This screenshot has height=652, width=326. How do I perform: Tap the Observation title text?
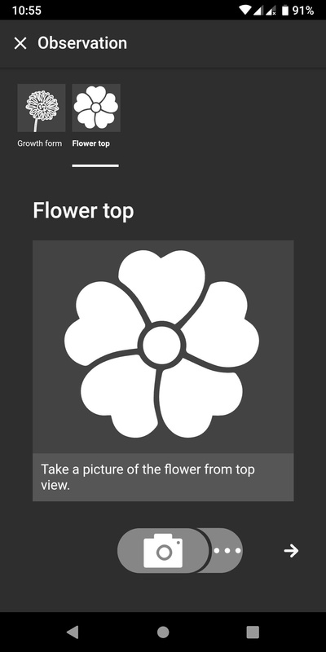click(x=82, y=43)
